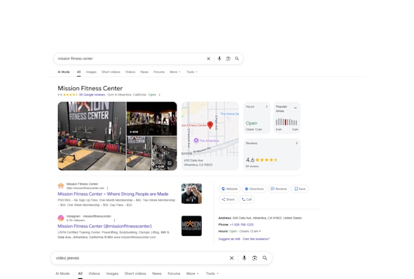Click the phone number link
The image size is (414, 279).
tap(242, 225)
